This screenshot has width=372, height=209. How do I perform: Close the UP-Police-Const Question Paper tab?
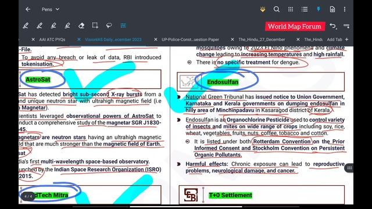point(156,39)
